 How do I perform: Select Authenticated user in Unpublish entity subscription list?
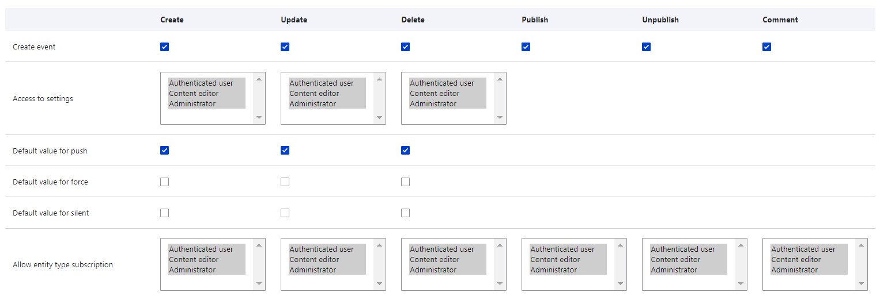pyautogui.click(x=683, y=249)
